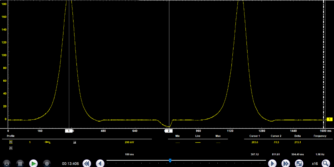This screenshot has height=167, width=334.
Task: Click the Delta time 504.49 ms
Action: (x=298, y=154)
